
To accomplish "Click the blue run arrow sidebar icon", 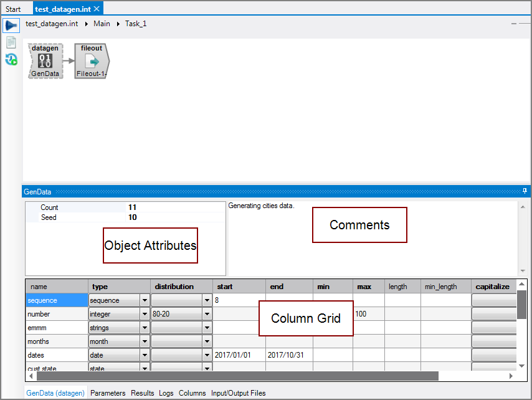I will 11,26.
